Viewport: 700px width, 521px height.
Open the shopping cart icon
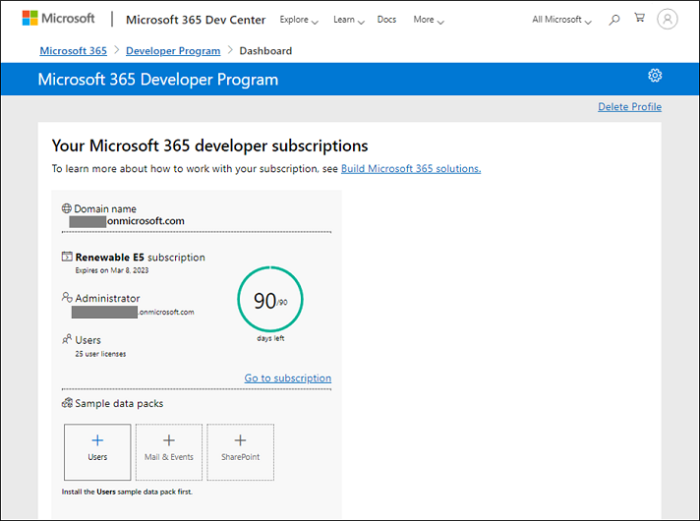click(x=640, y=18)
